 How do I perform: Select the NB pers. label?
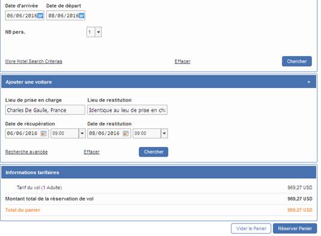(x=15, y=32)
